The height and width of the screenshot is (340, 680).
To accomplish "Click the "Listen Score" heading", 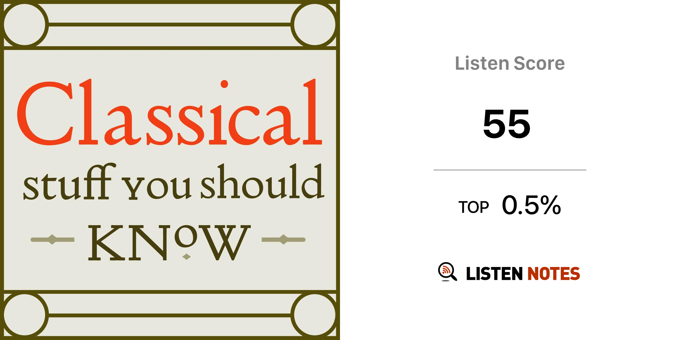I will (510, 63).
